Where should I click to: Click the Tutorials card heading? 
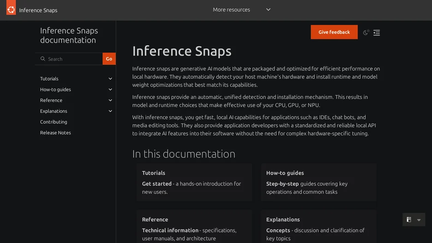point(153,173)
